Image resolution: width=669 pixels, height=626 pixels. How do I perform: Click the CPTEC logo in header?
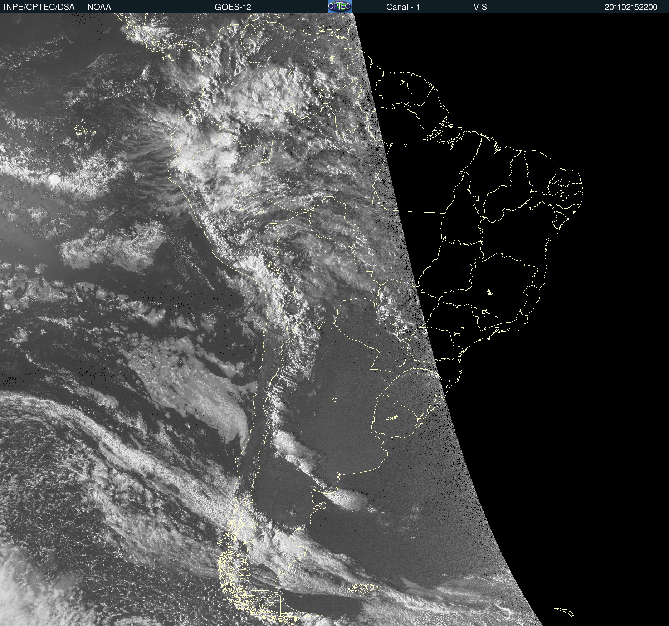tap(340, 6)
